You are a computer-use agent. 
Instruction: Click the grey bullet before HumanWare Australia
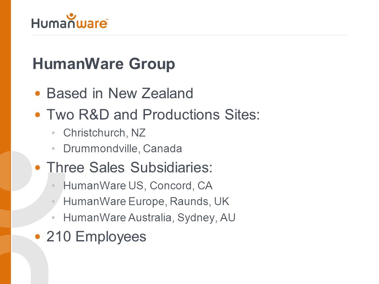[53, 218]
